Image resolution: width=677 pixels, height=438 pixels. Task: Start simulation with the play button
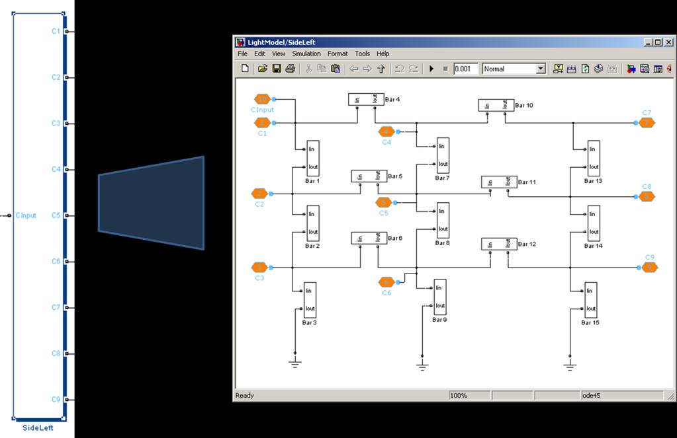coord(431,69)
